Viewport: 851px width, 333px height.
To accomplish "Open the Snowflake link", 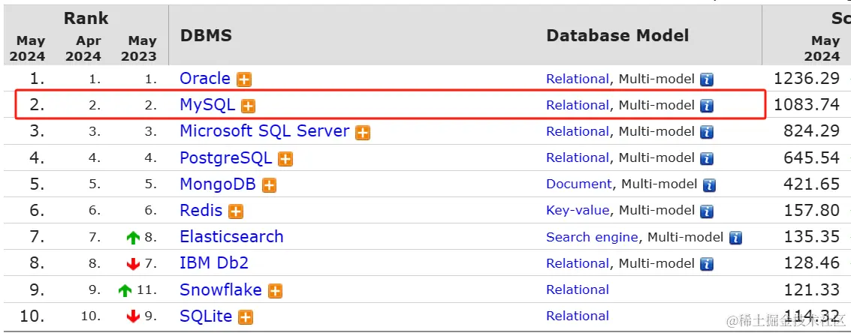I will (221, 290).
